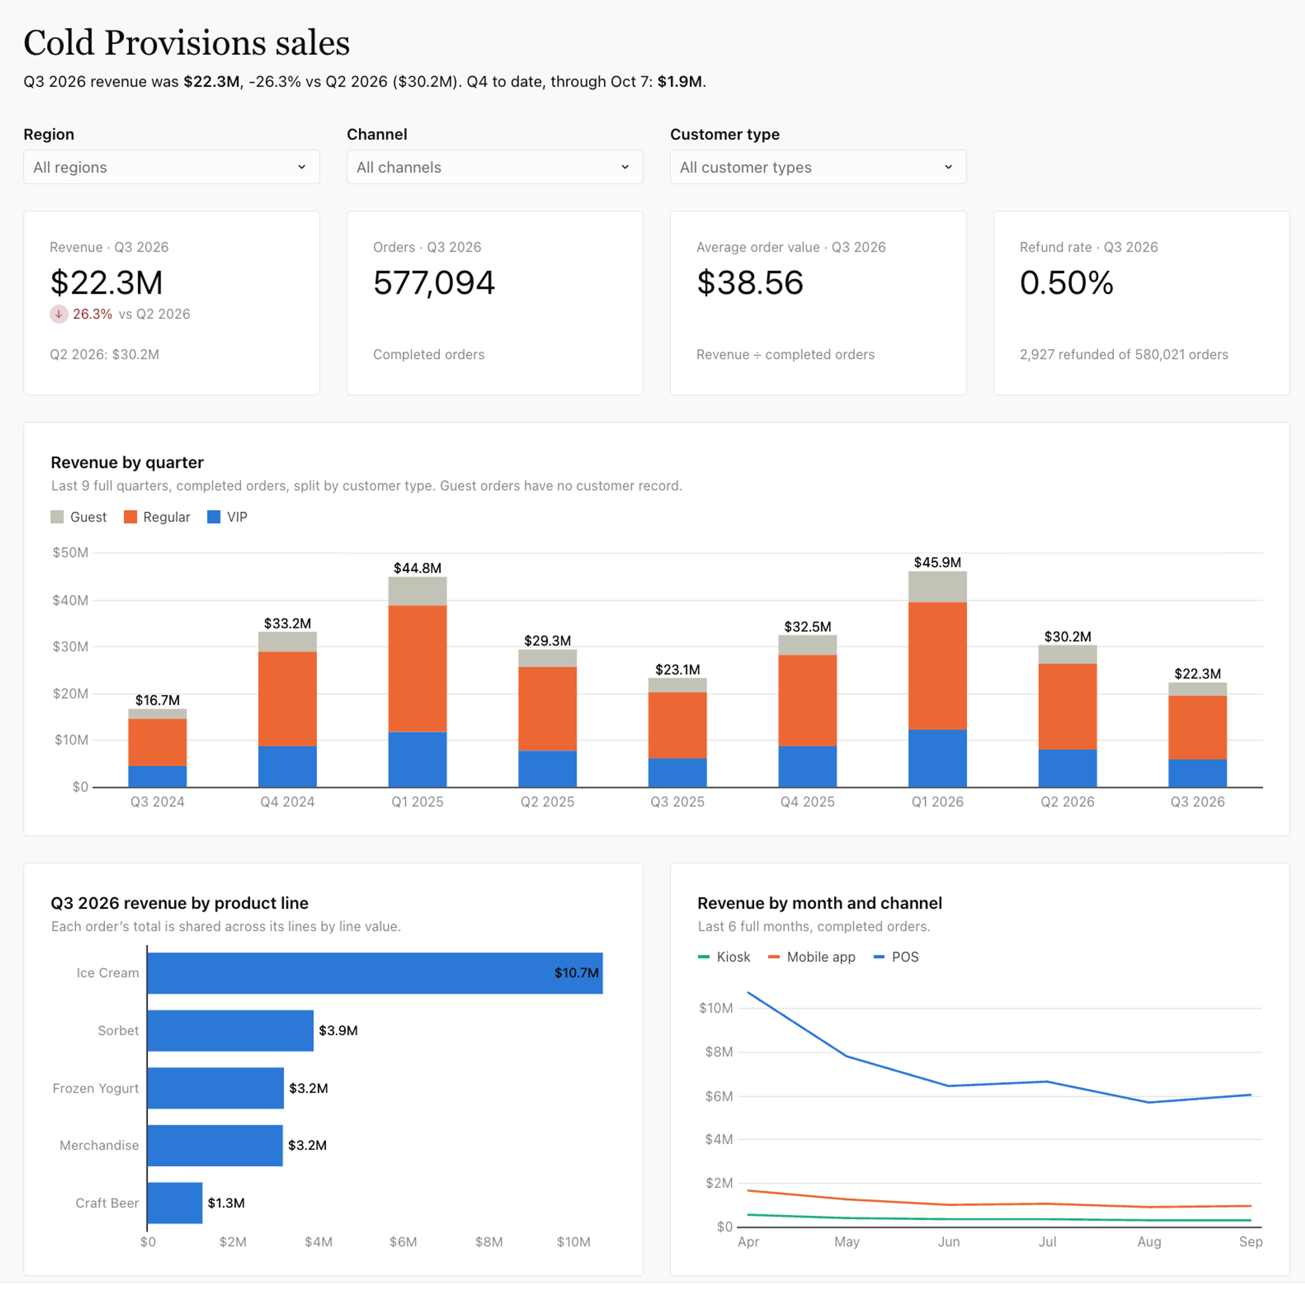Open the Region dropdown showing All regions
1305x1289 pixels.
(172, 167)
